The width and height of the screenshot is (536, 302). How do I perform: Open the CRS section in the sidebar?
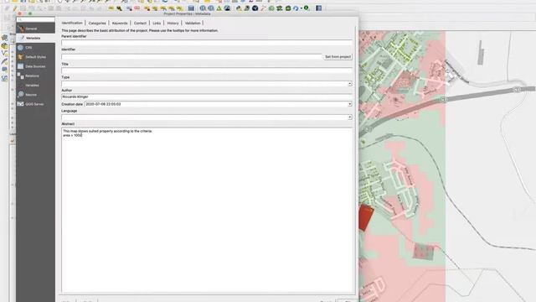coord(35,48)
